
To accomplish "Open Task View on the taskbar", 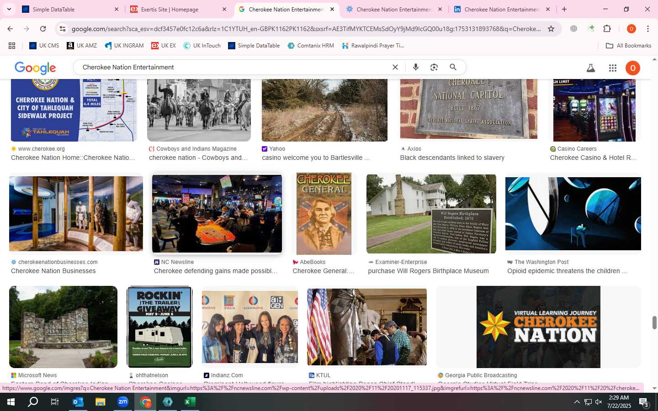I will [x=55, y=402].
